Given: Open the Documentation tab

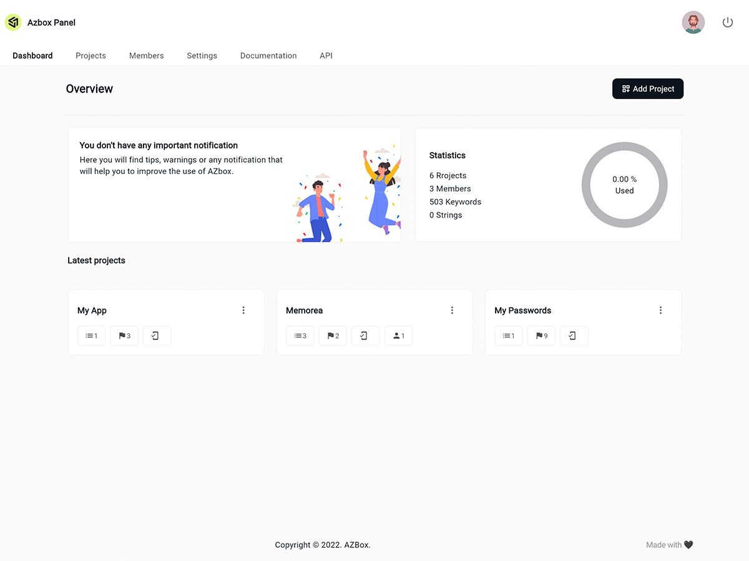Looking at the screenshot, I should coord(268,55).
